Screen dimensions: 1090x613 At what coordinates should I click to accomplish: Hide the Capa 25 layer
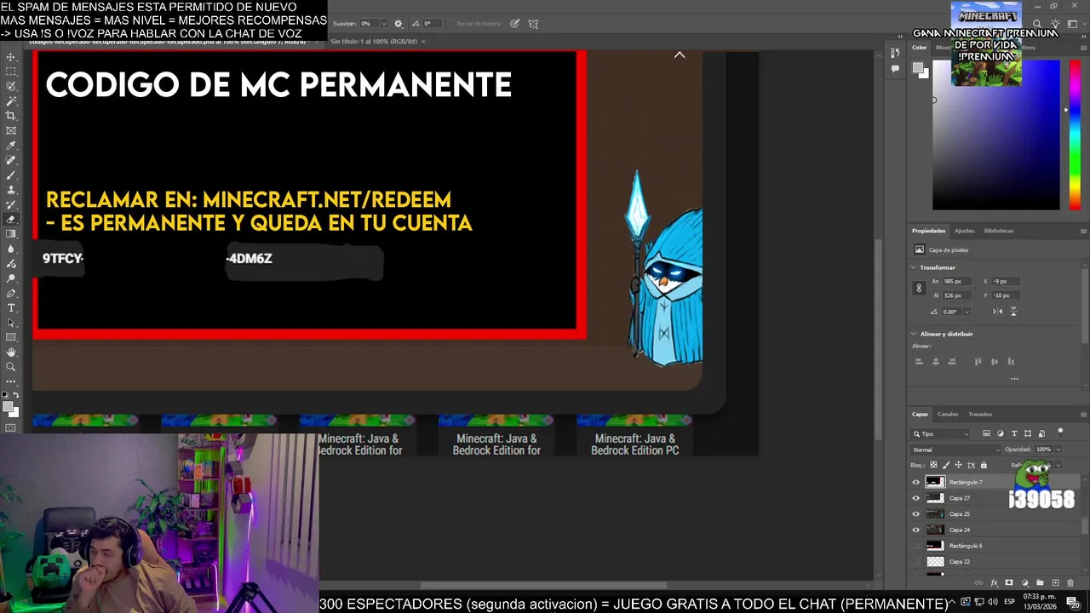[916, 514]
